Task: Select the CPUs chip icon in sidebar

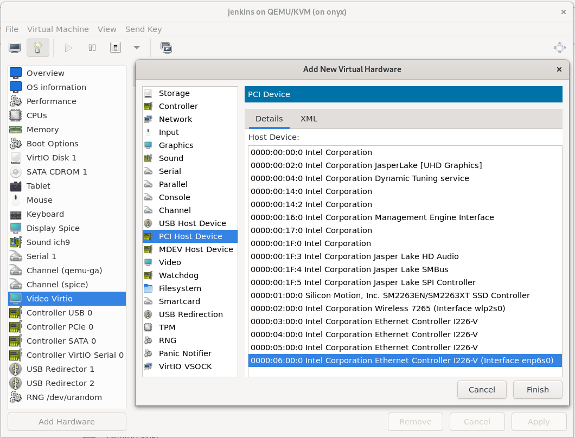Action: (x=15, y=115)
